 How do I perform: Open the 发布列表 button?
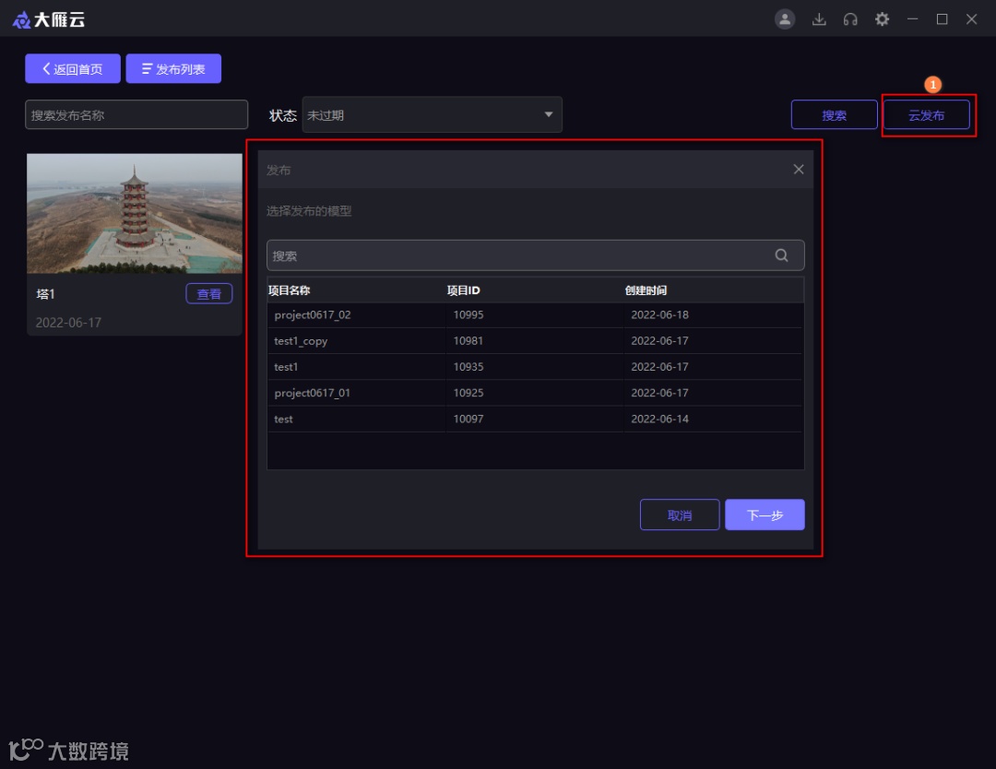point(173,68)
